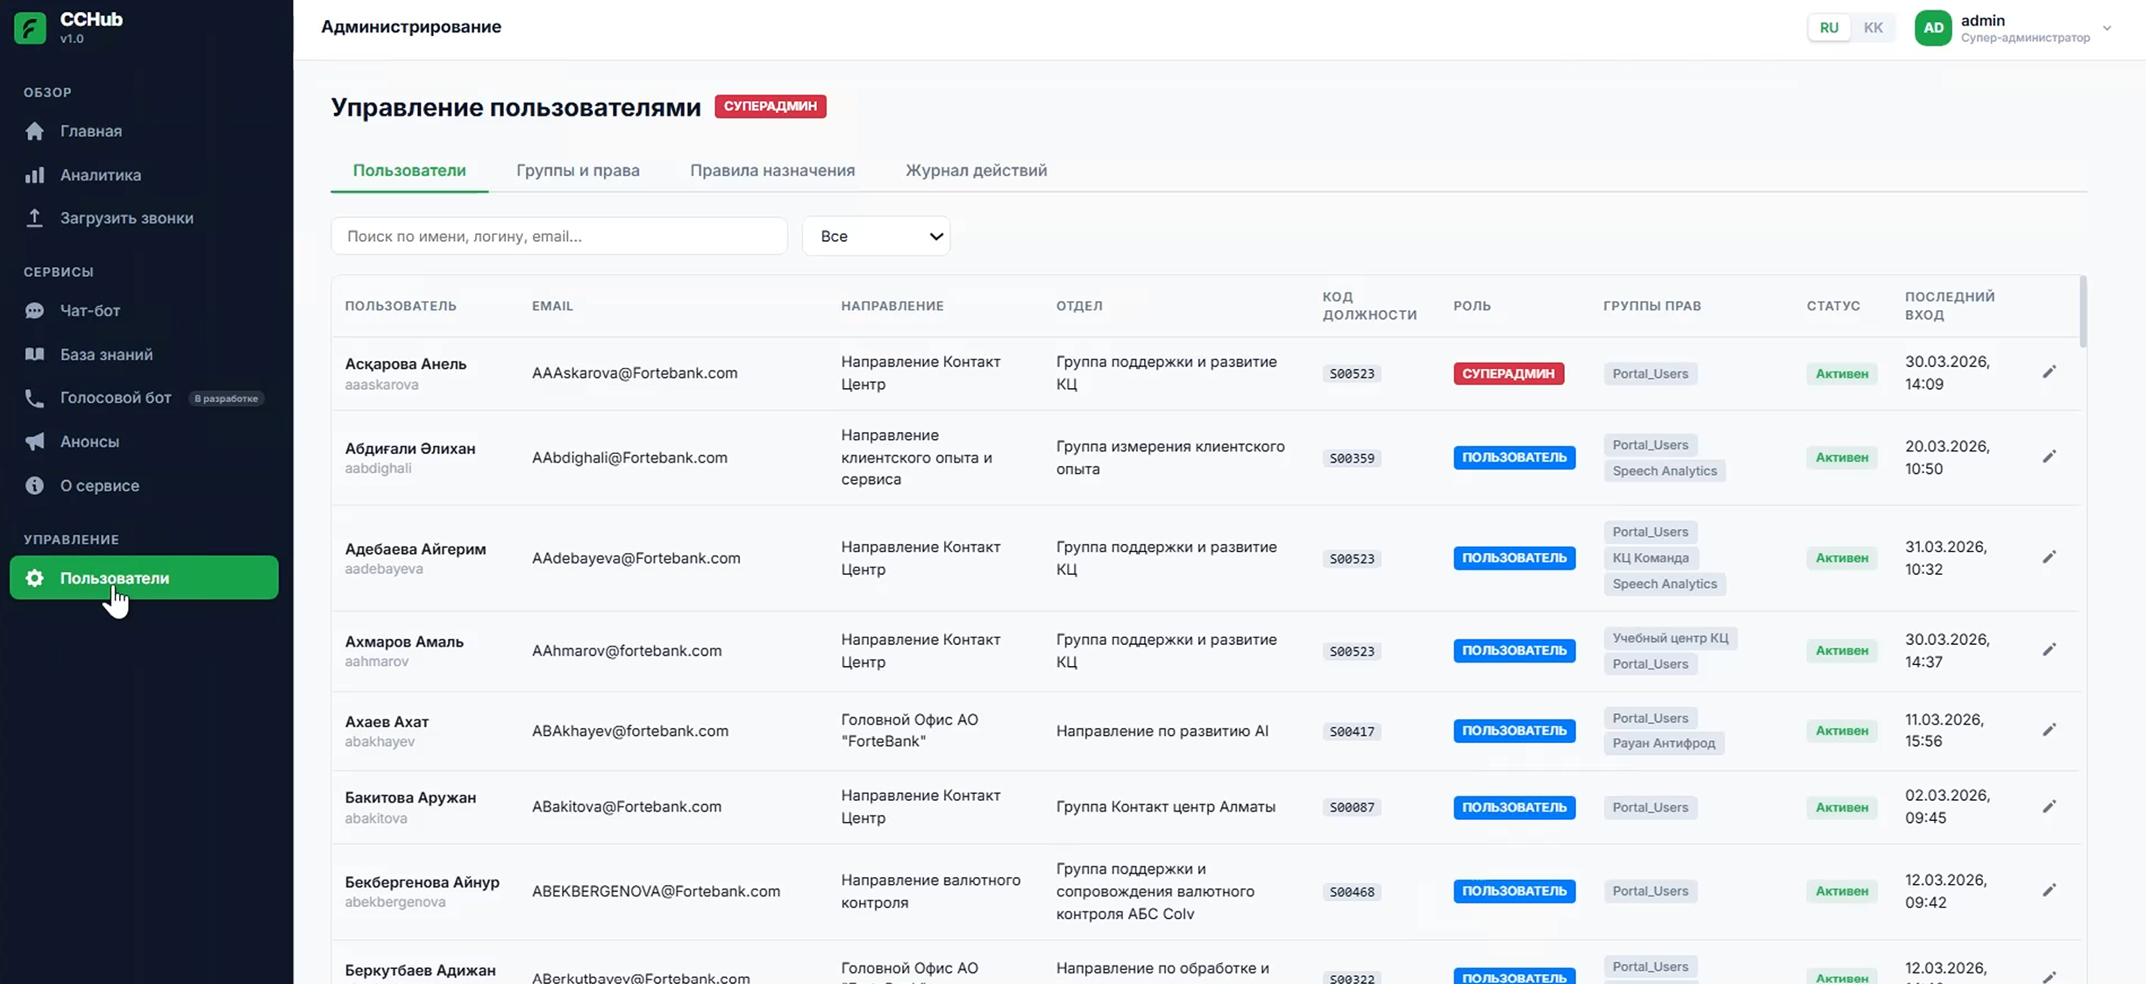The width and height of the screenshot is (2146, 984).
Task: Click the Пользователи gear icon in sidebar
Action: tap(34, 577)
